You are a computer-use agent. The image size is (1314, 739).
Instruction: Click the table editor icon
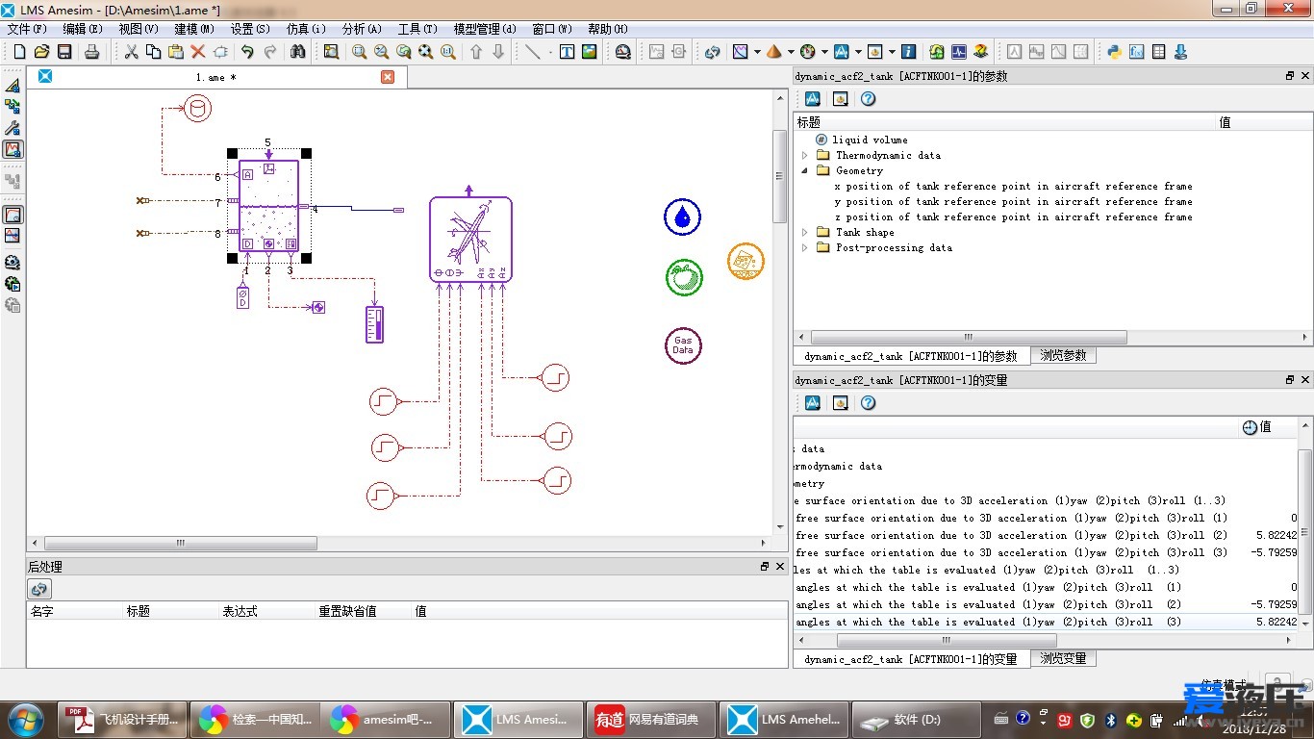click(1159, 52)
